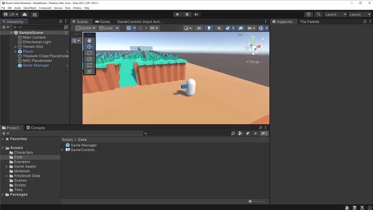Open Center pivot mode dropdown
The width and height of the screenshot is (373, 210).
click(x=86, y=28)
